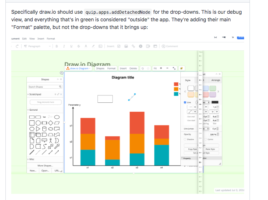The height and width of the screenshot is (200, 268).
Task: Open the Format menu in Quip menu bar
Action: pos(51,39)
